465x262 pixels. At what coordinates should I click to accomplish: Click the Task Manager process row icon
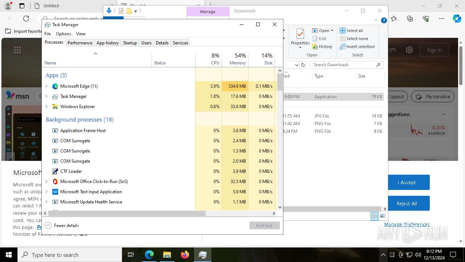pos(55,96)
